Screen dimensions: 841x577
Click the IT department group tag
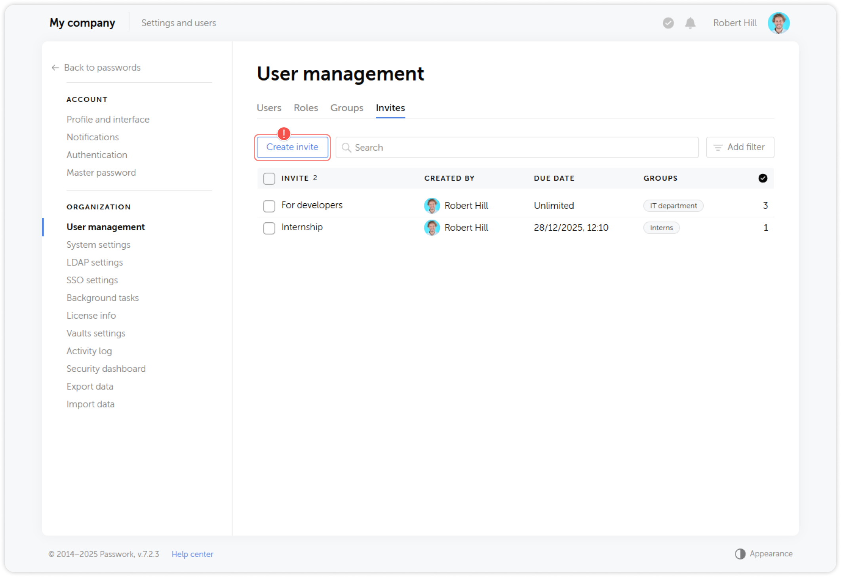673,205
